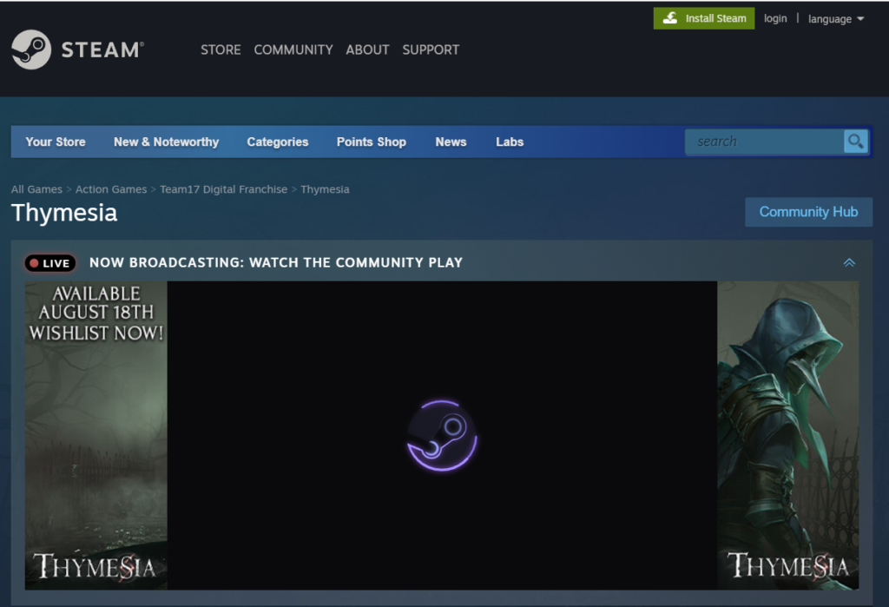Click the Thymesia page title
This screenshot has height=607, width=889.
click(x=64, y=213)
